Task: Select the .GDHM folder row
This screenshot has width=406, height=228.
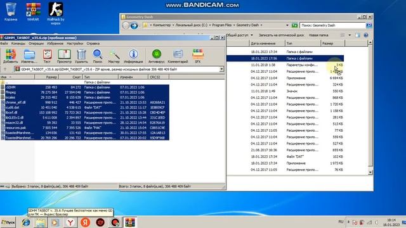Action: pos(84,87)
